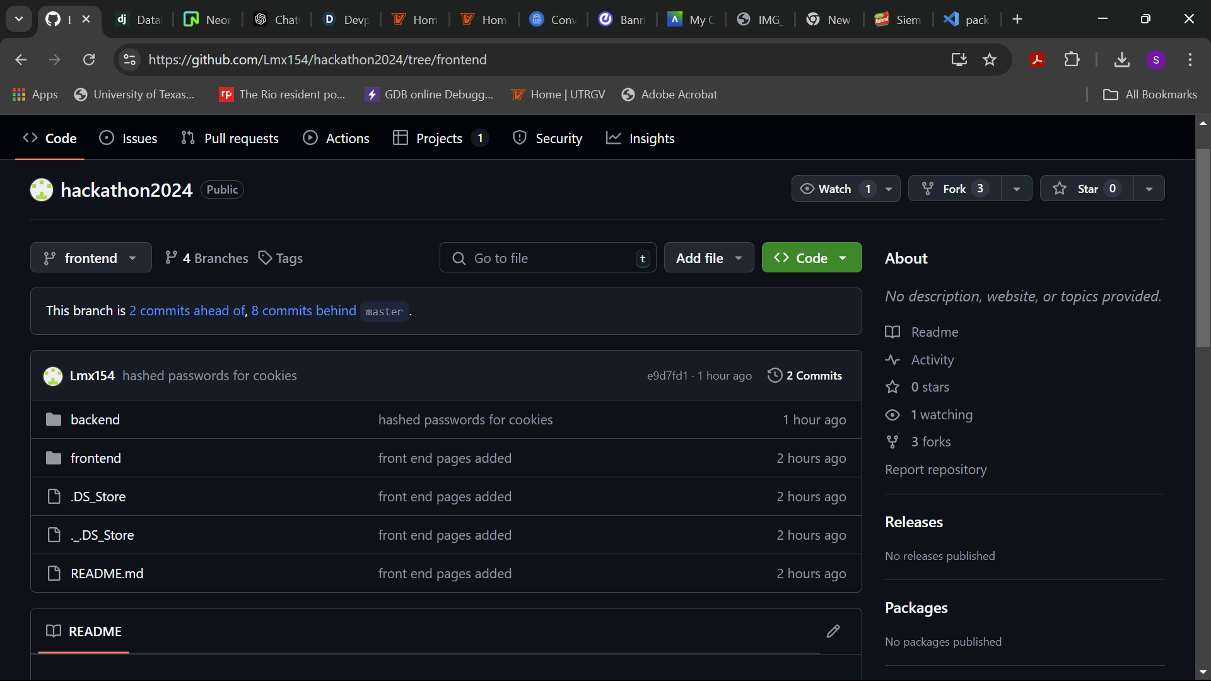Viewport: 1211px width, 681px height.
Task: Click the '8 commits behind' link
Action: (303, 311)
